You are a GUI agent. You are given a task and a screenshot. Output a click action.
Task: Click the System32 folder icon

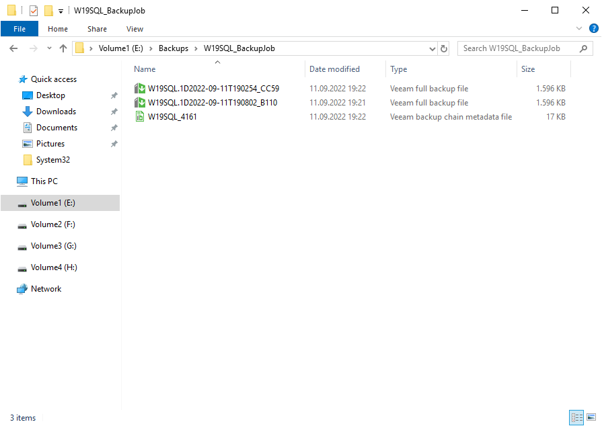point(28,160)
